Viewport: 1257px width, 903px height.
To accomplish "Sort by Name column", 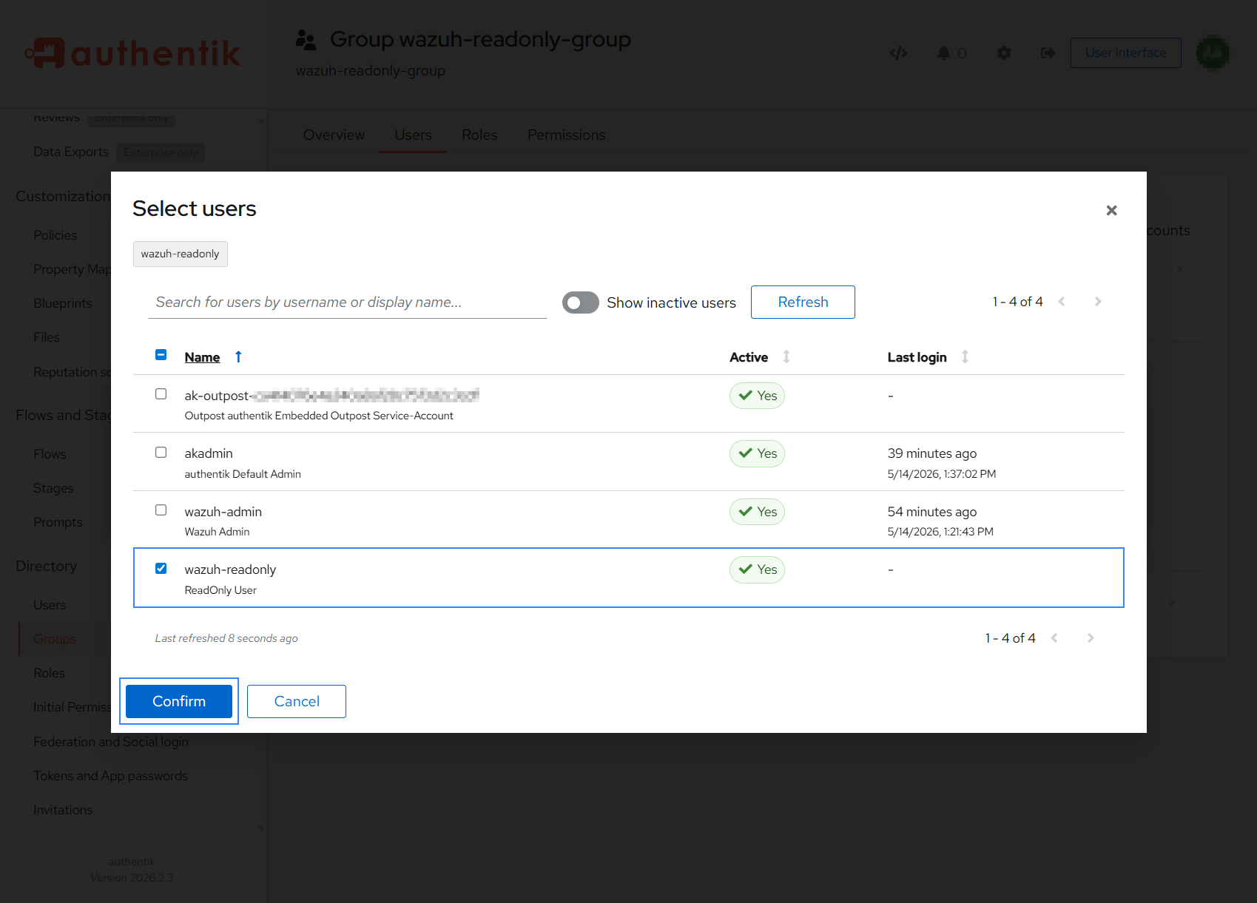I will [x=202, y=357].
